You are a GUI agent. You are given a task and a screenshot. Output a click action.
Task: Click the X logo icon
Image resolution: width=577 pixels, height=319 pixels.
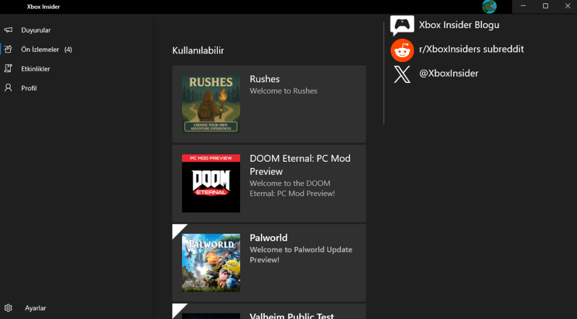(x=402, y=74)
